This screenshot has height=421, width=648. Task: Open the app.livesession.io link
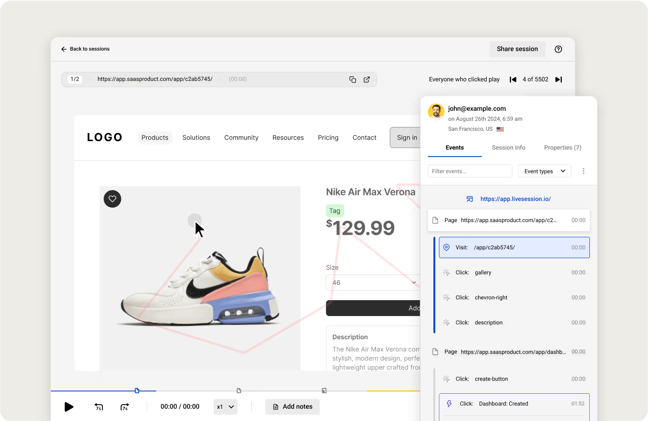516,199
